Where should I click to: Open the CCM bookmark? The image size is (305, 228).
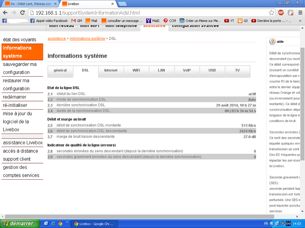pyautogui.click(x=170, y=21)
